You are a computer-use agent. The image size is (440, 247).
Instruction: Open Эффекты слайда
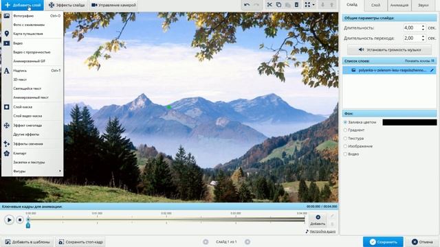(x=67, y=5)
